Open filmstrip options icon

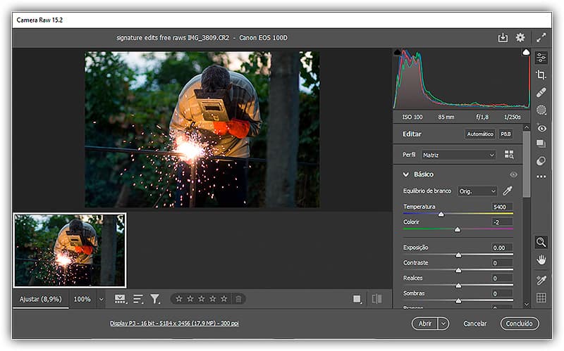pos(120,299)
